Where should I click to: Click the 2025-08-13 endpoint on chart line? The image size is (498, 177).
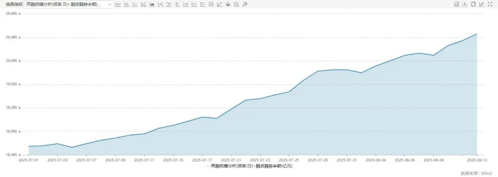[477, 34]
